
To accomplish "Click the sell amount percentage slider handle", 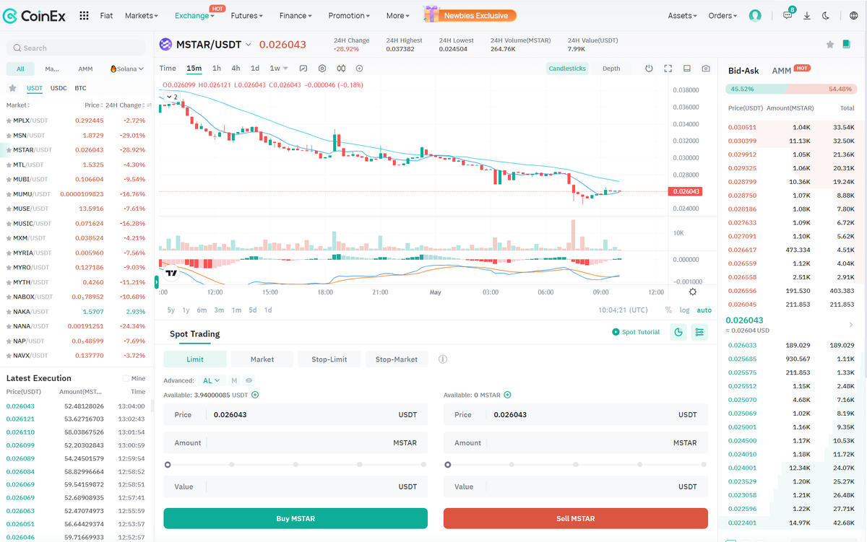I will click(x=448, y=465).
